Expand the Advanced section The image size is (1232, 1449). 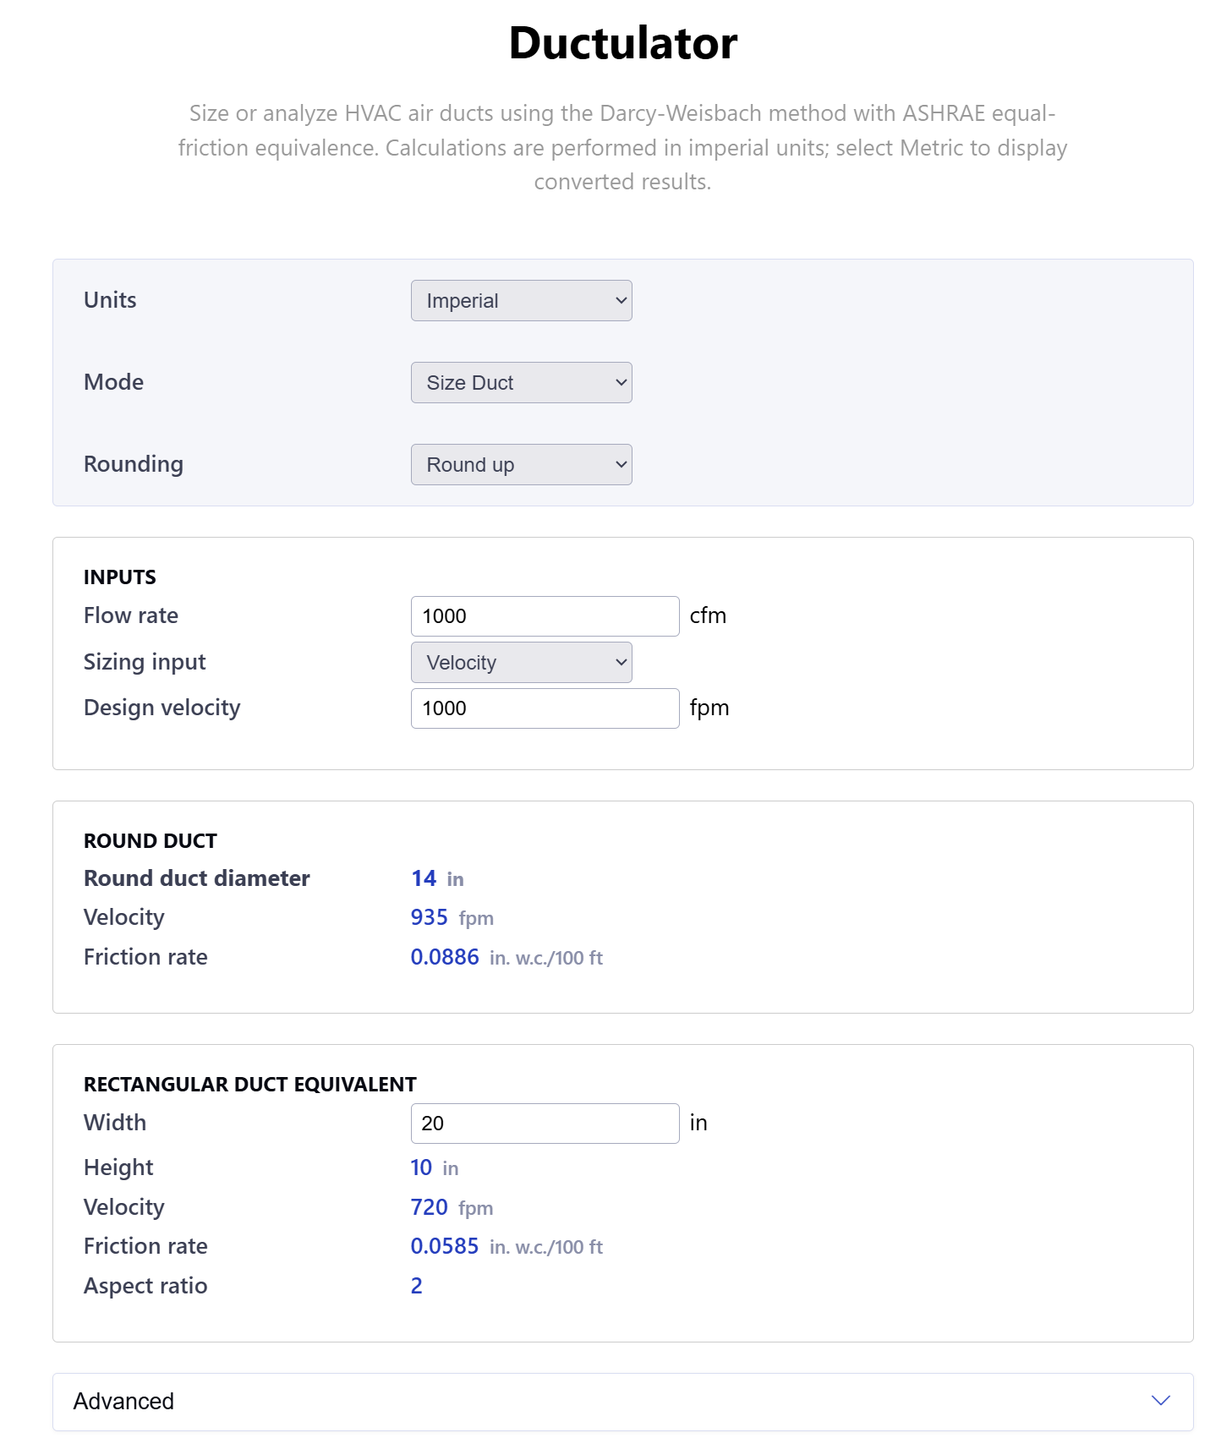point(622,1401)
